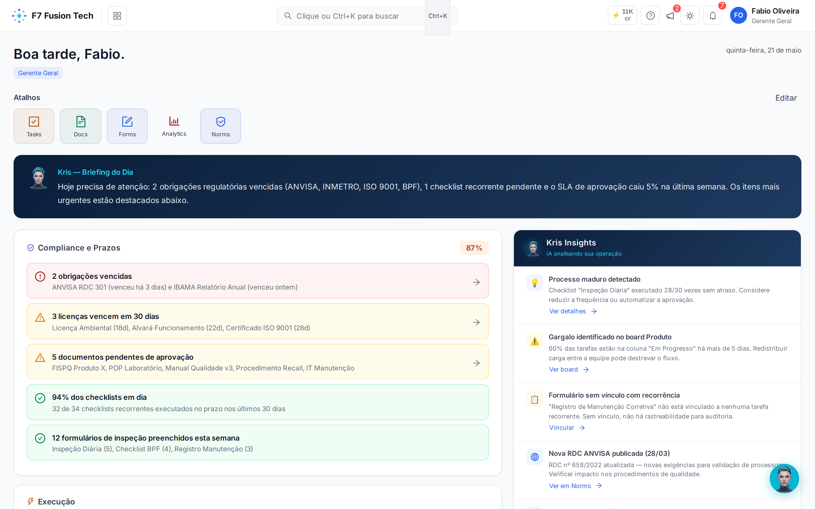Click 'Ver detalhes' link
The image size is (815, 509).
573,311
